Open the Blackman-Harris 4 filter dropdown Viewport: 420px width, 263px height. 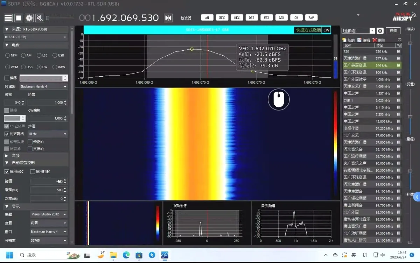(43, 86)
